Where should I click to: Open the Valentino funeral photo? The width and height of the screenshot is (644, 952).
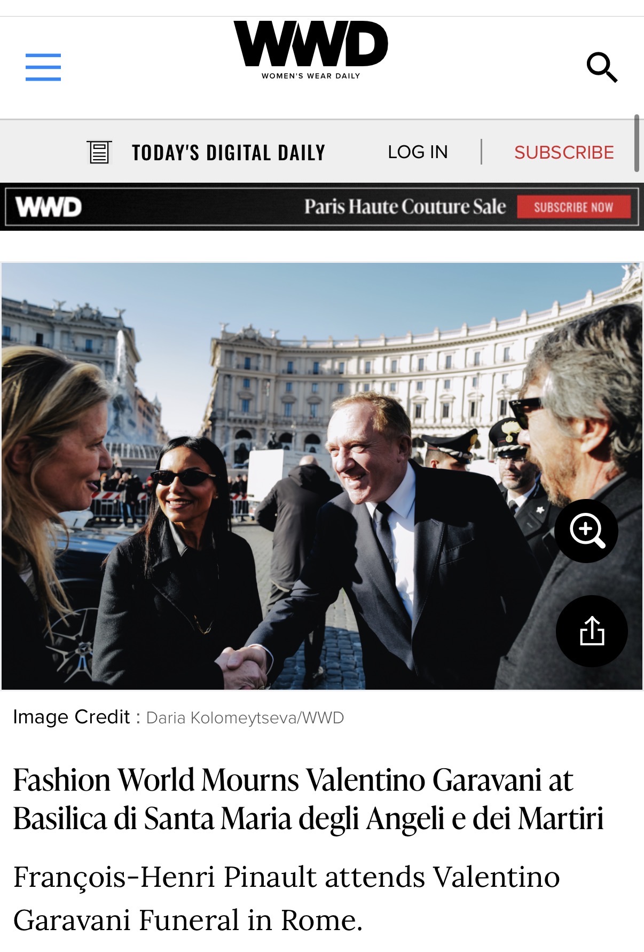coord(321,476)
